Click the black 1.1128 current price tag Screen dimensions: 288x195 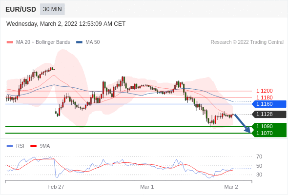pos(269,114)
